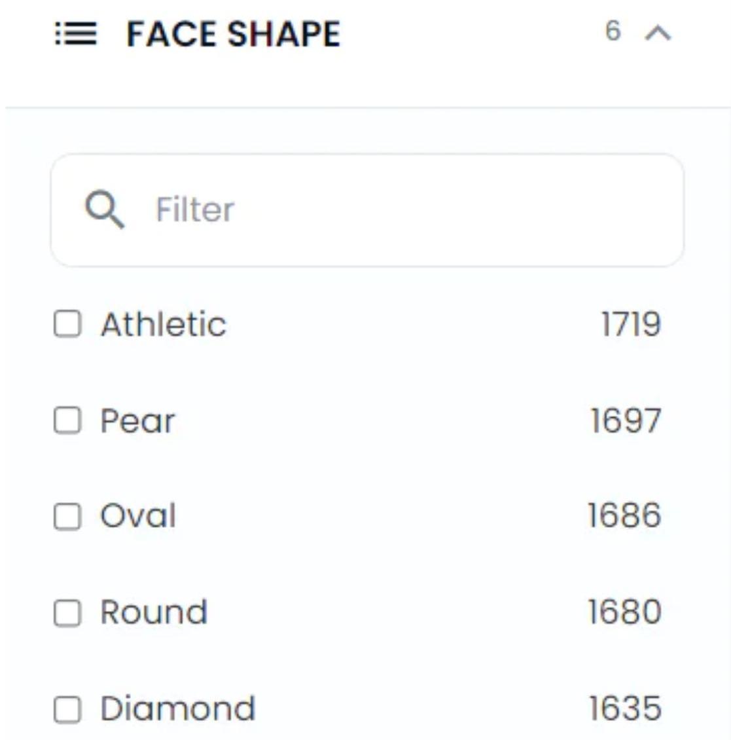Click the 1697 count for Pear
Screen dimensions: 731x740
[x=626, y=420]
